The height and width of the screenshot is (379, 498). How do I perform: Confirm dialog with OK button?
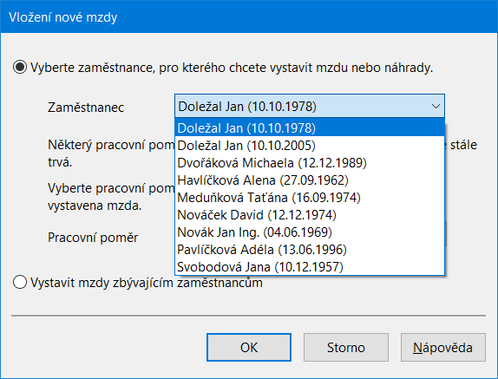click(249, 347)
